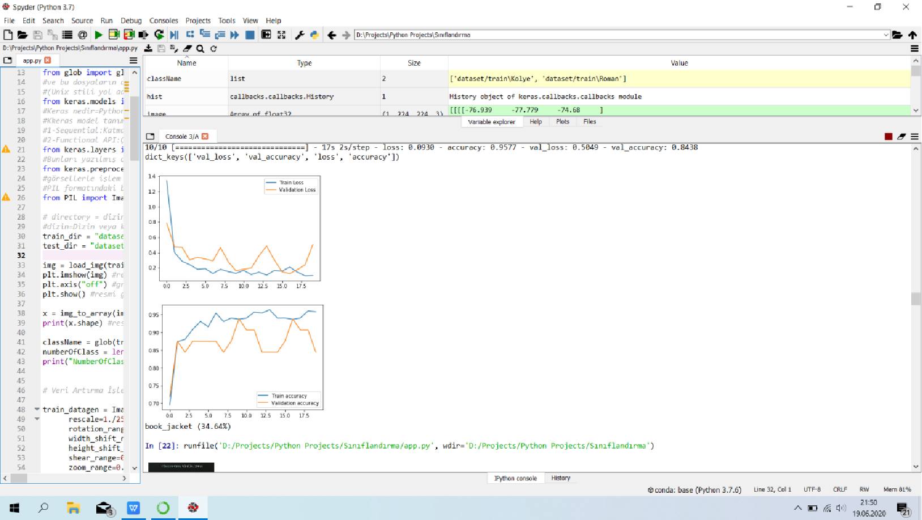Go back with left arrow
This screenshot has height=520, width=922.
(x=332, y=35)
